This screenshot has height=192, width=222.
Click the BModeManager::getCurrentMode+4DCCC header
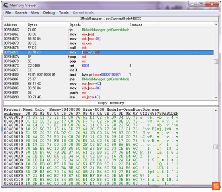click(111, 19)
